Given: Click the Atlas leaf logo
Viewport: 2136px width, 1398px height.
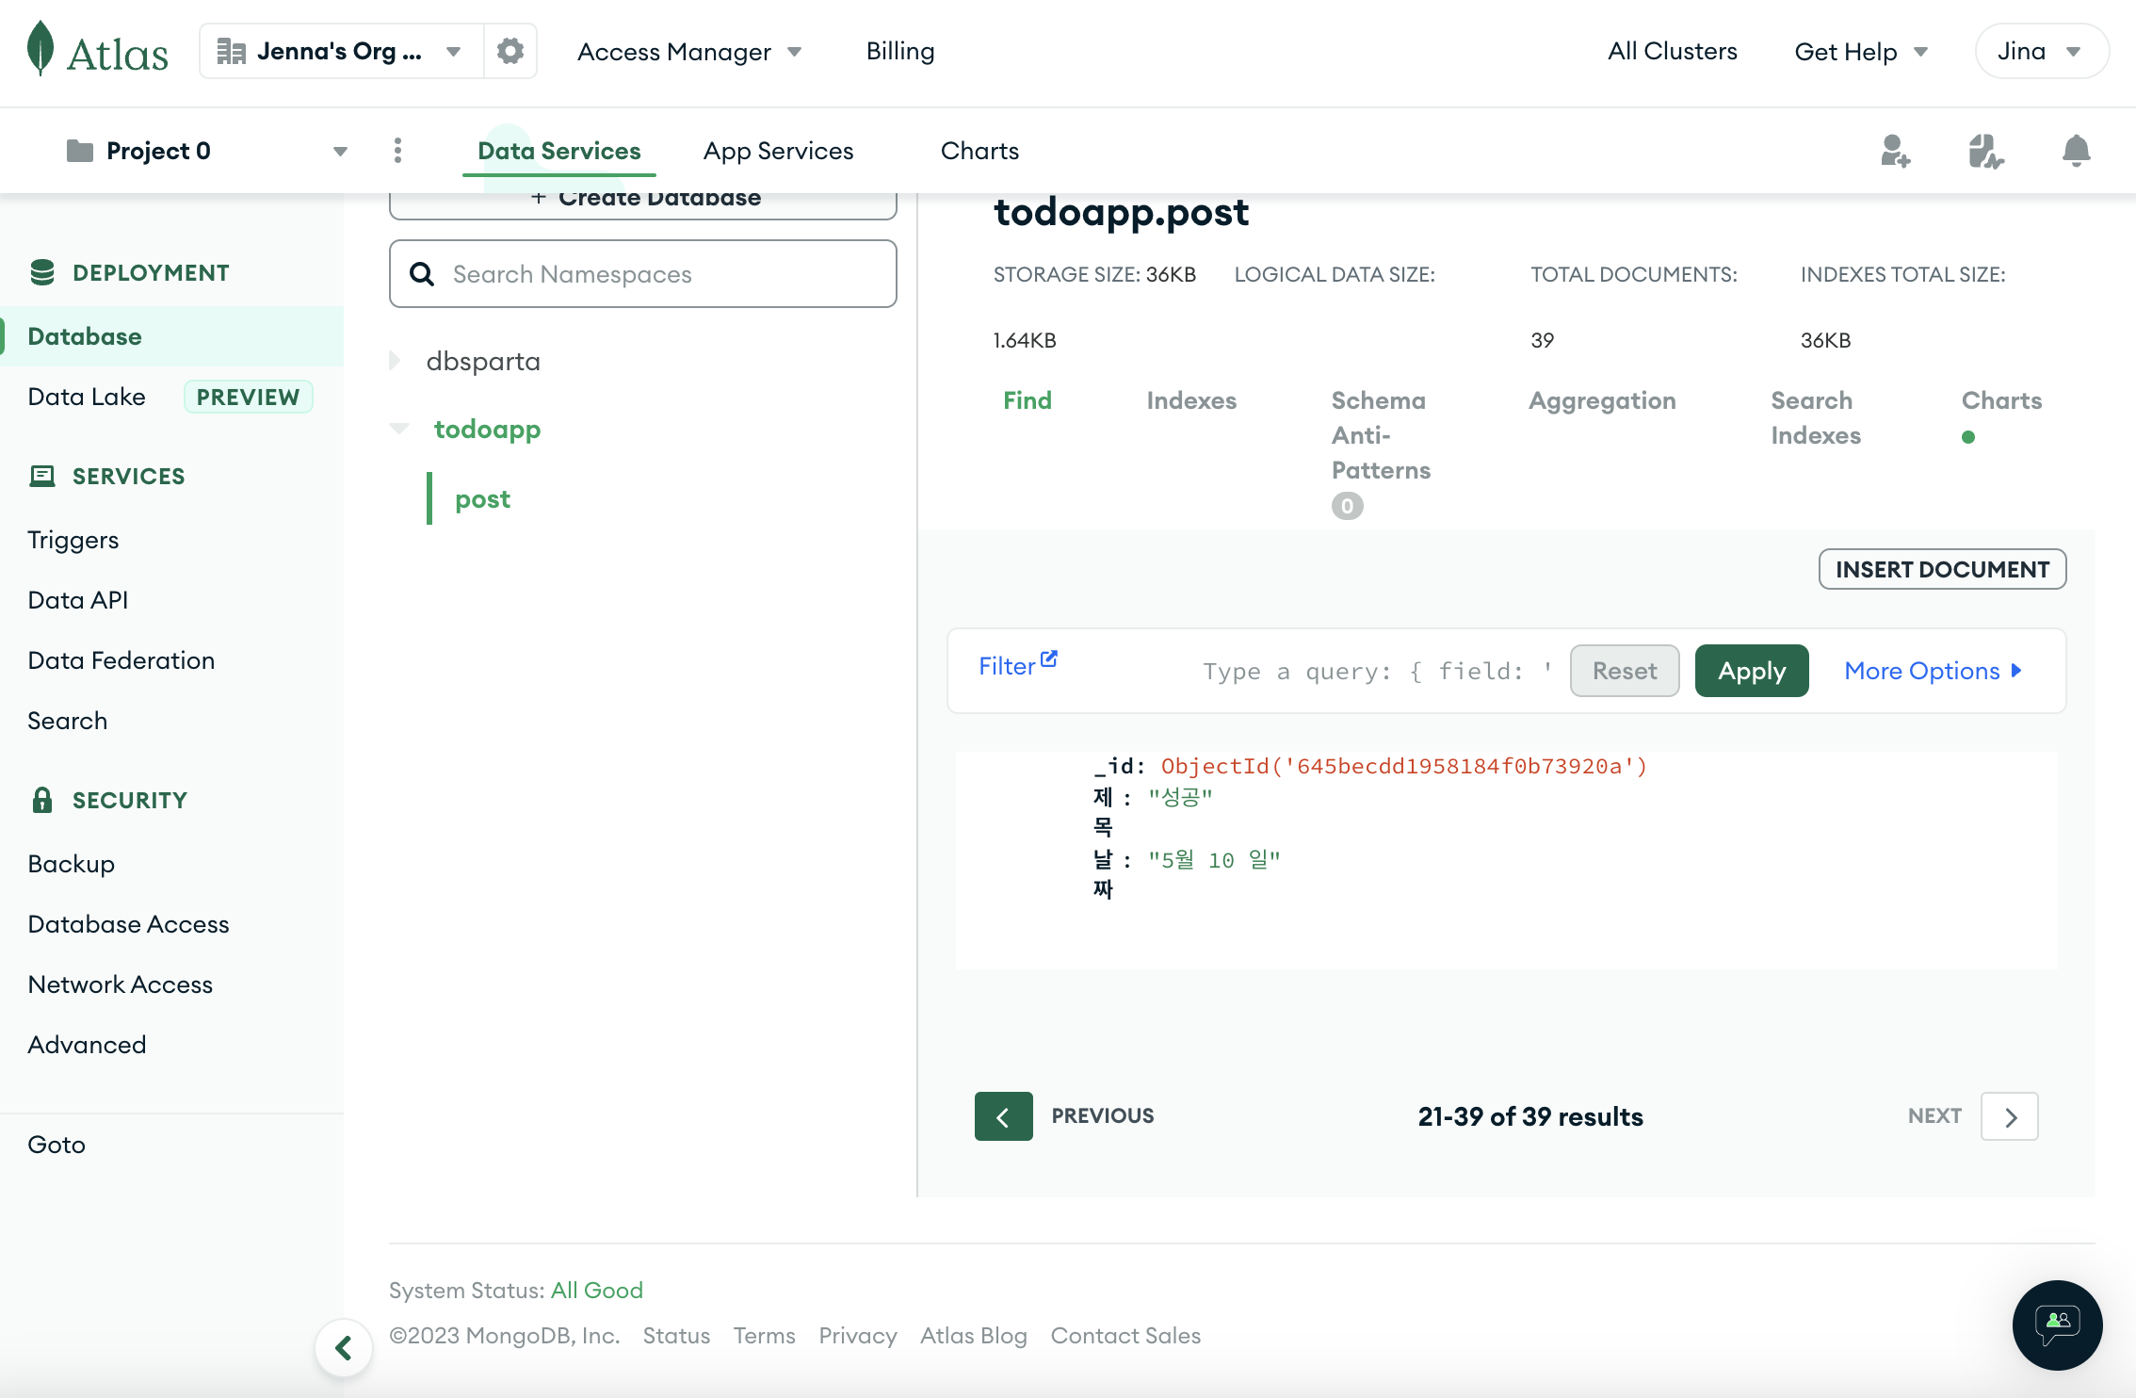Looking at the screenshot, I should 40,49.
